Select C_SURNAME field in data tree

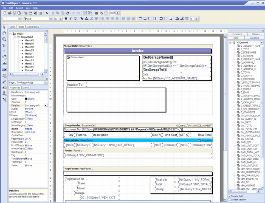[x=247, y=56]
